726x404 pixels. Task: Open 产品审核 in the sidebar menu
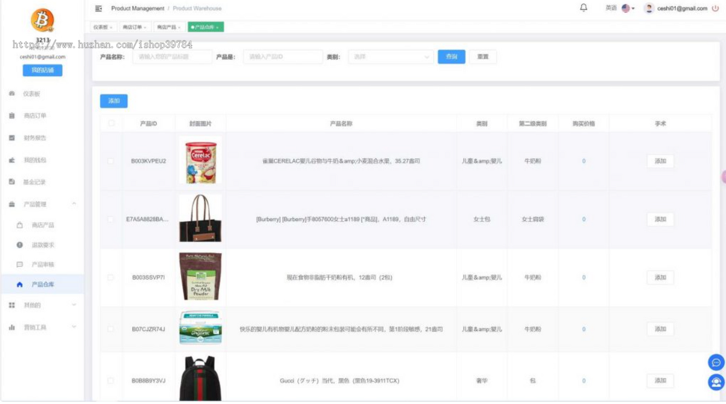click(x=43, y=265)
